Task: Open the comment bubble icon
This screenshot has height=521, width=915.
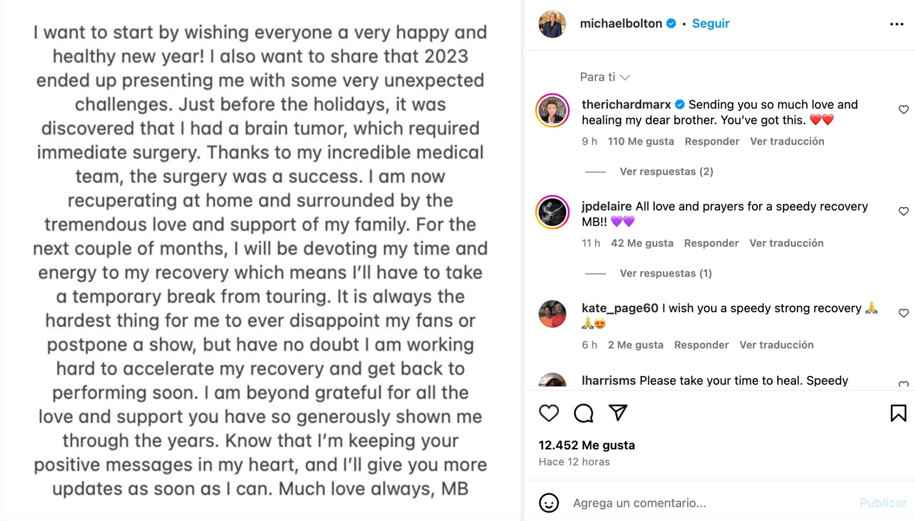Action: click(583, 413)
